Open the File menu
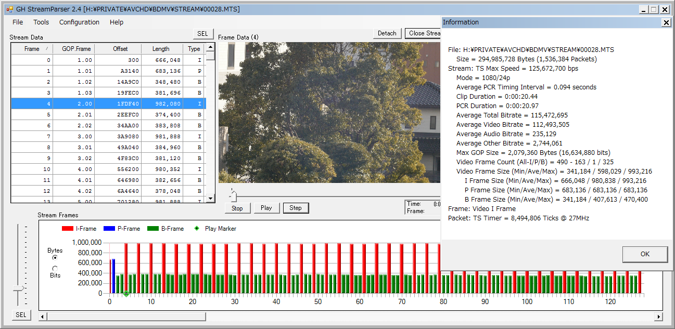Image resolution: width=675 pixels, height=329 pixels. click(x=18, y=22)
